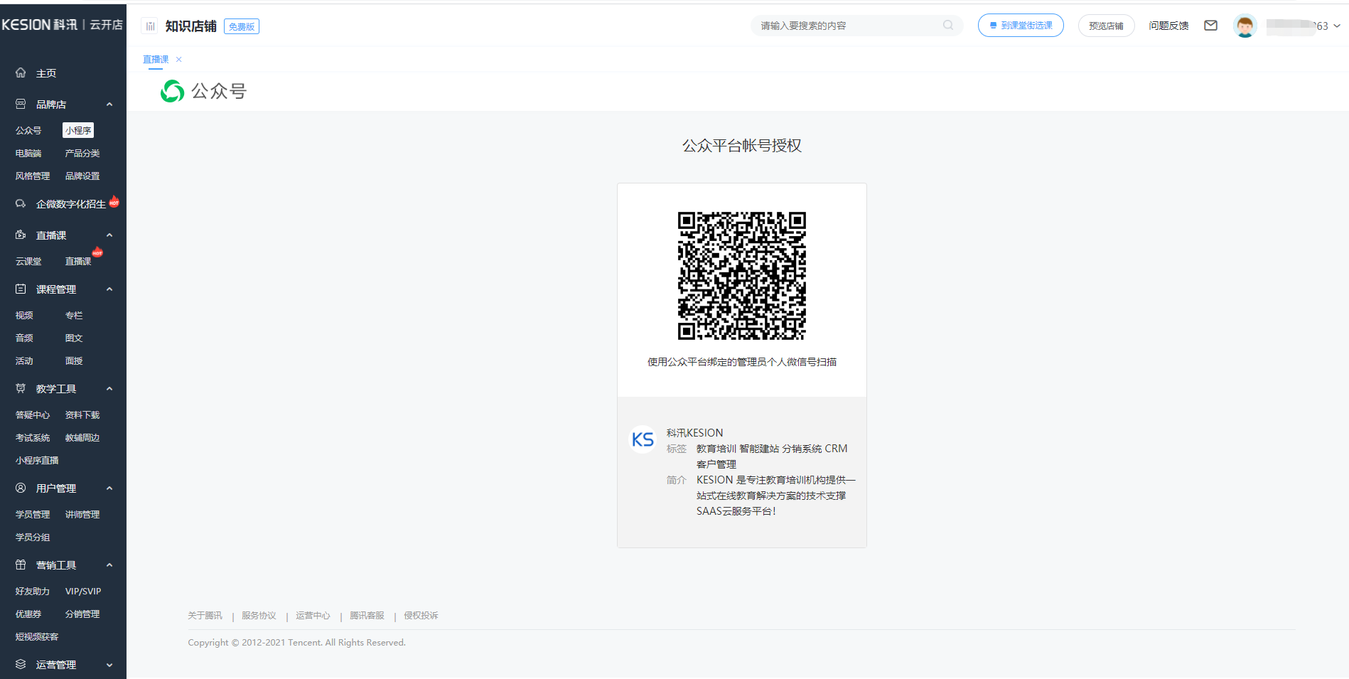Click the 免费版 badge
The image size is (1349, 679).
[242, 26]
